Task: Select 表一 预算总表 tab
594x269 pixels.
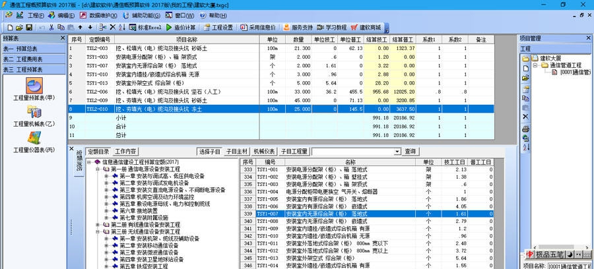Action: click(x=34, y=49)
